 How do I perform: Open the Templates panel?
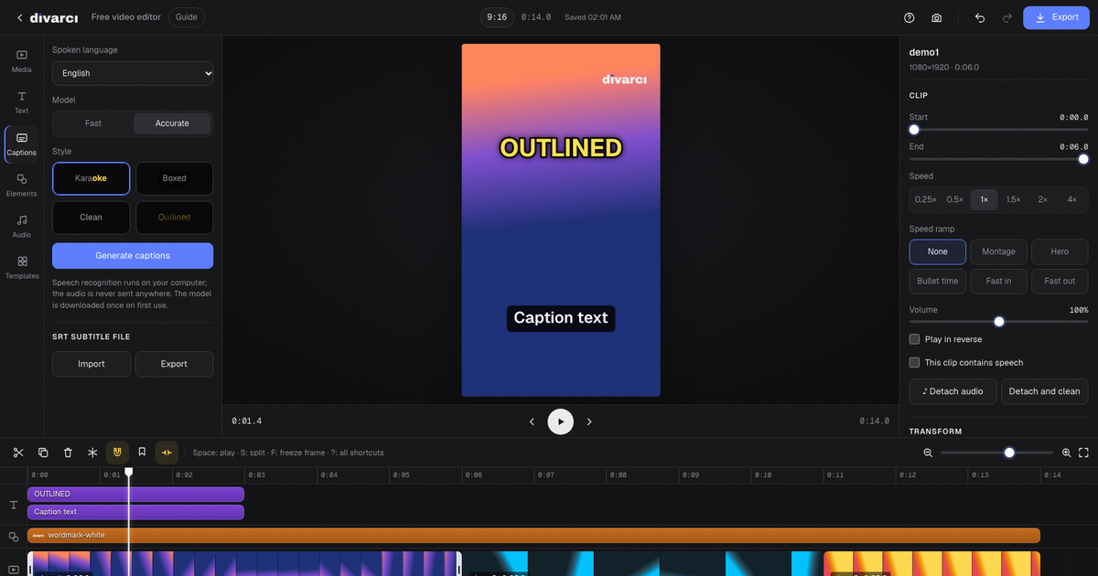[x=22, y=268]
